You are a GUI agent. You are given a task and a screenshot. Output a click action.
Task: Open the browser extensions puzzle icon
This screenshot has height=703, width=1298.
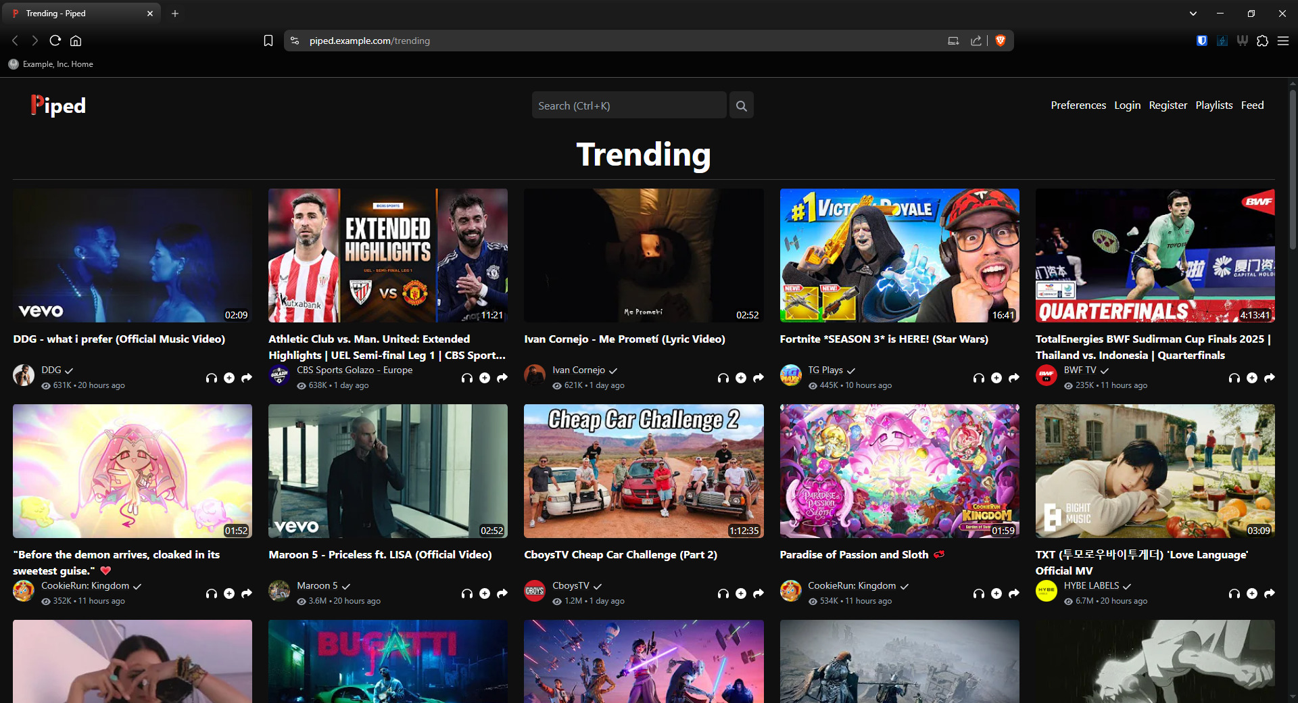1262,41
